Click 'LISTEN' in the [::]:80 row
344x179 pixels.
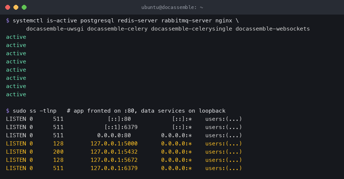point(16,119)
